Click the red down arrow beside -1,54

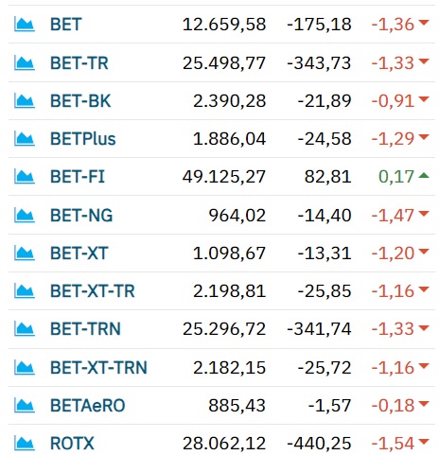pyautogui.click(x=424, y=442)
